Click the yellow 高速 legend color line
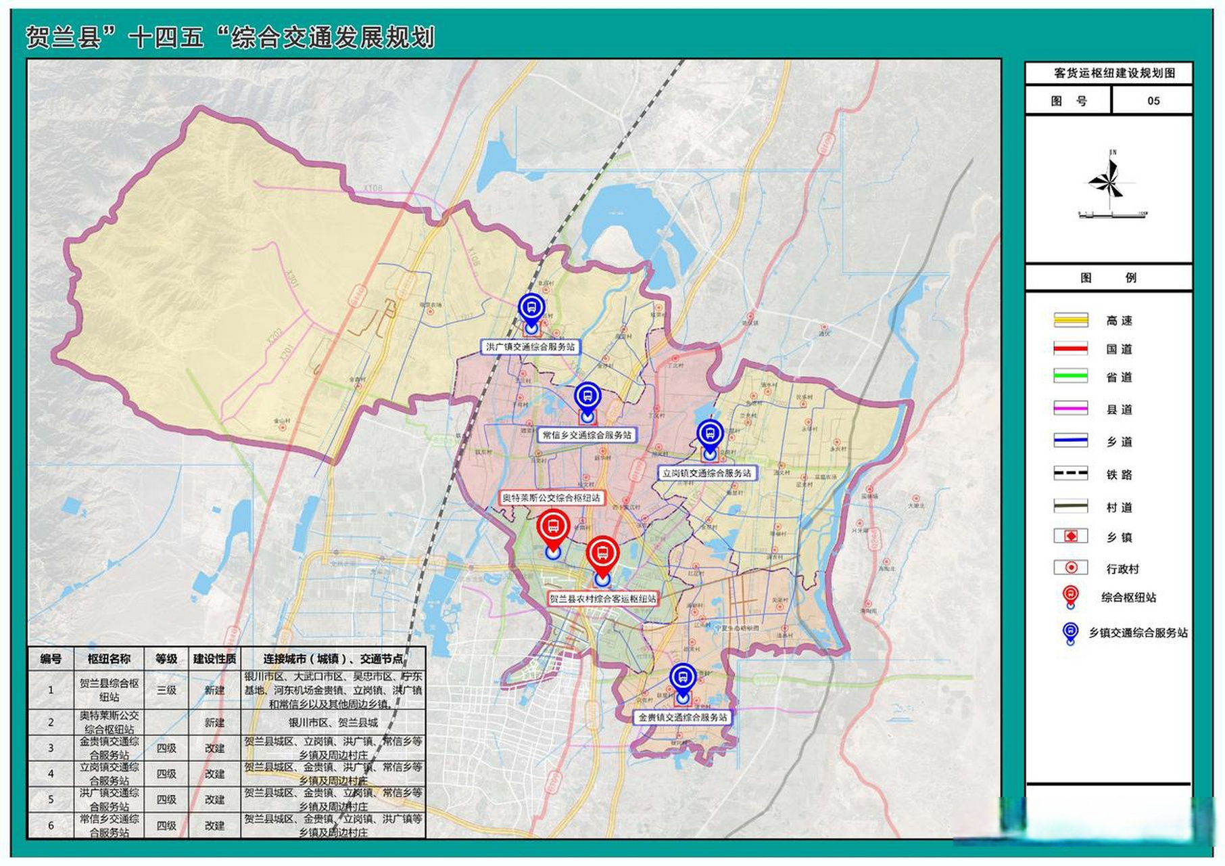 click(1071, 319)
